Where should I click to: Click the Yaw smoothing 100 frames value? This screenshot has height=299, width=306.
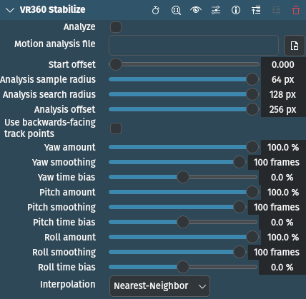coord(277,162)
